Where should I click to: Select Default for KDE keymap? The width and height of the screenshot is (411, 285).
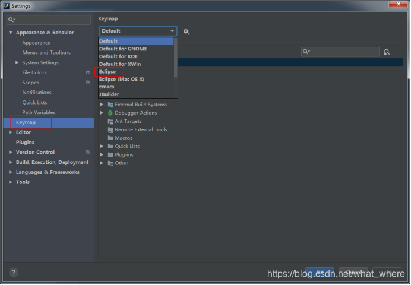[136, 56]
